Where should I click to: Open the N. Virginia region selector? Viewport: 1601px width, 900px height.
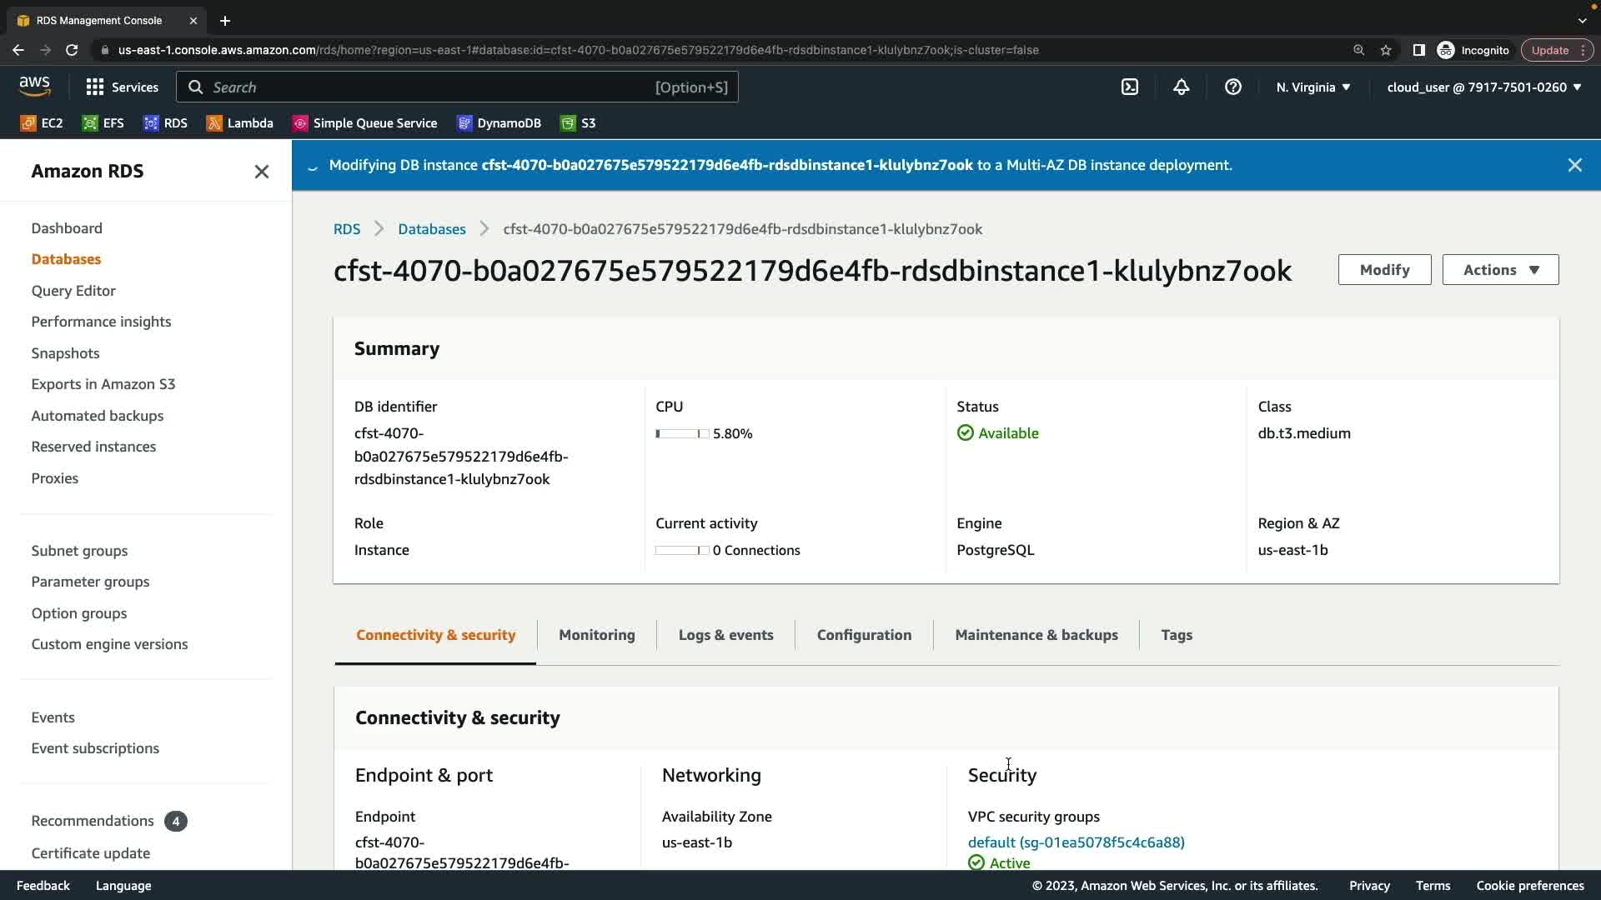pyautogui.click(x=1313, y=87)
